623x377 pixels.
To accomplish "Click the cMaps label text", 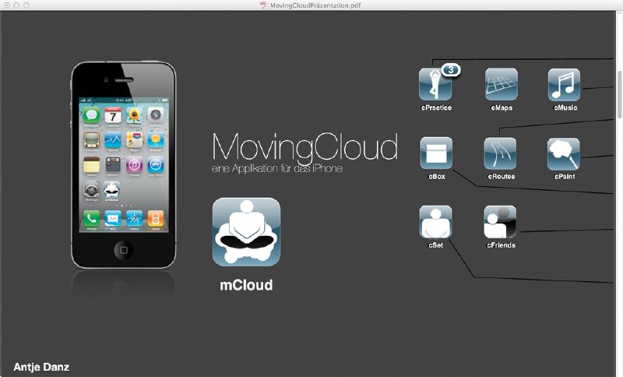I will coord(502,107).
